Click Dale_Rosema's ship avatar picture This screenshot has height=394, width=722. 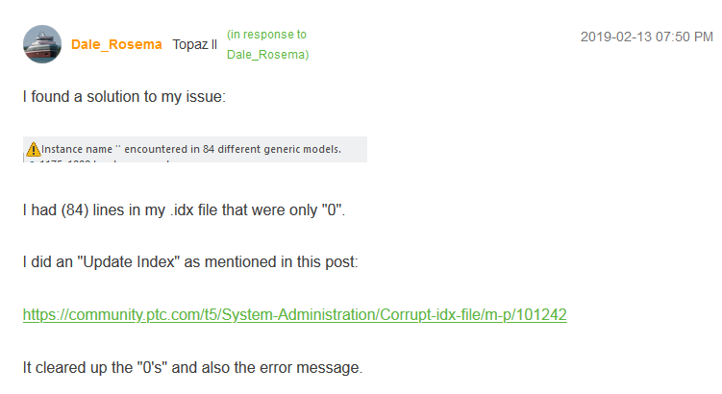[42, 44]
